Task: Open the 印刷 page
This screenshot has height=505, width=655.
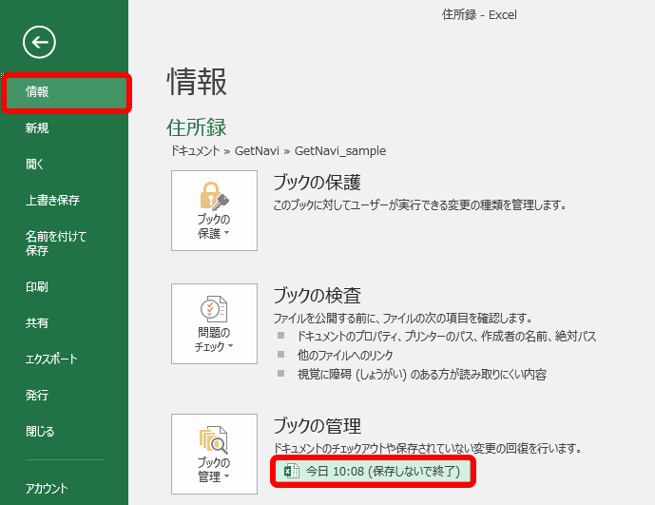Action: pyautogui.click(x=37, y=287)
